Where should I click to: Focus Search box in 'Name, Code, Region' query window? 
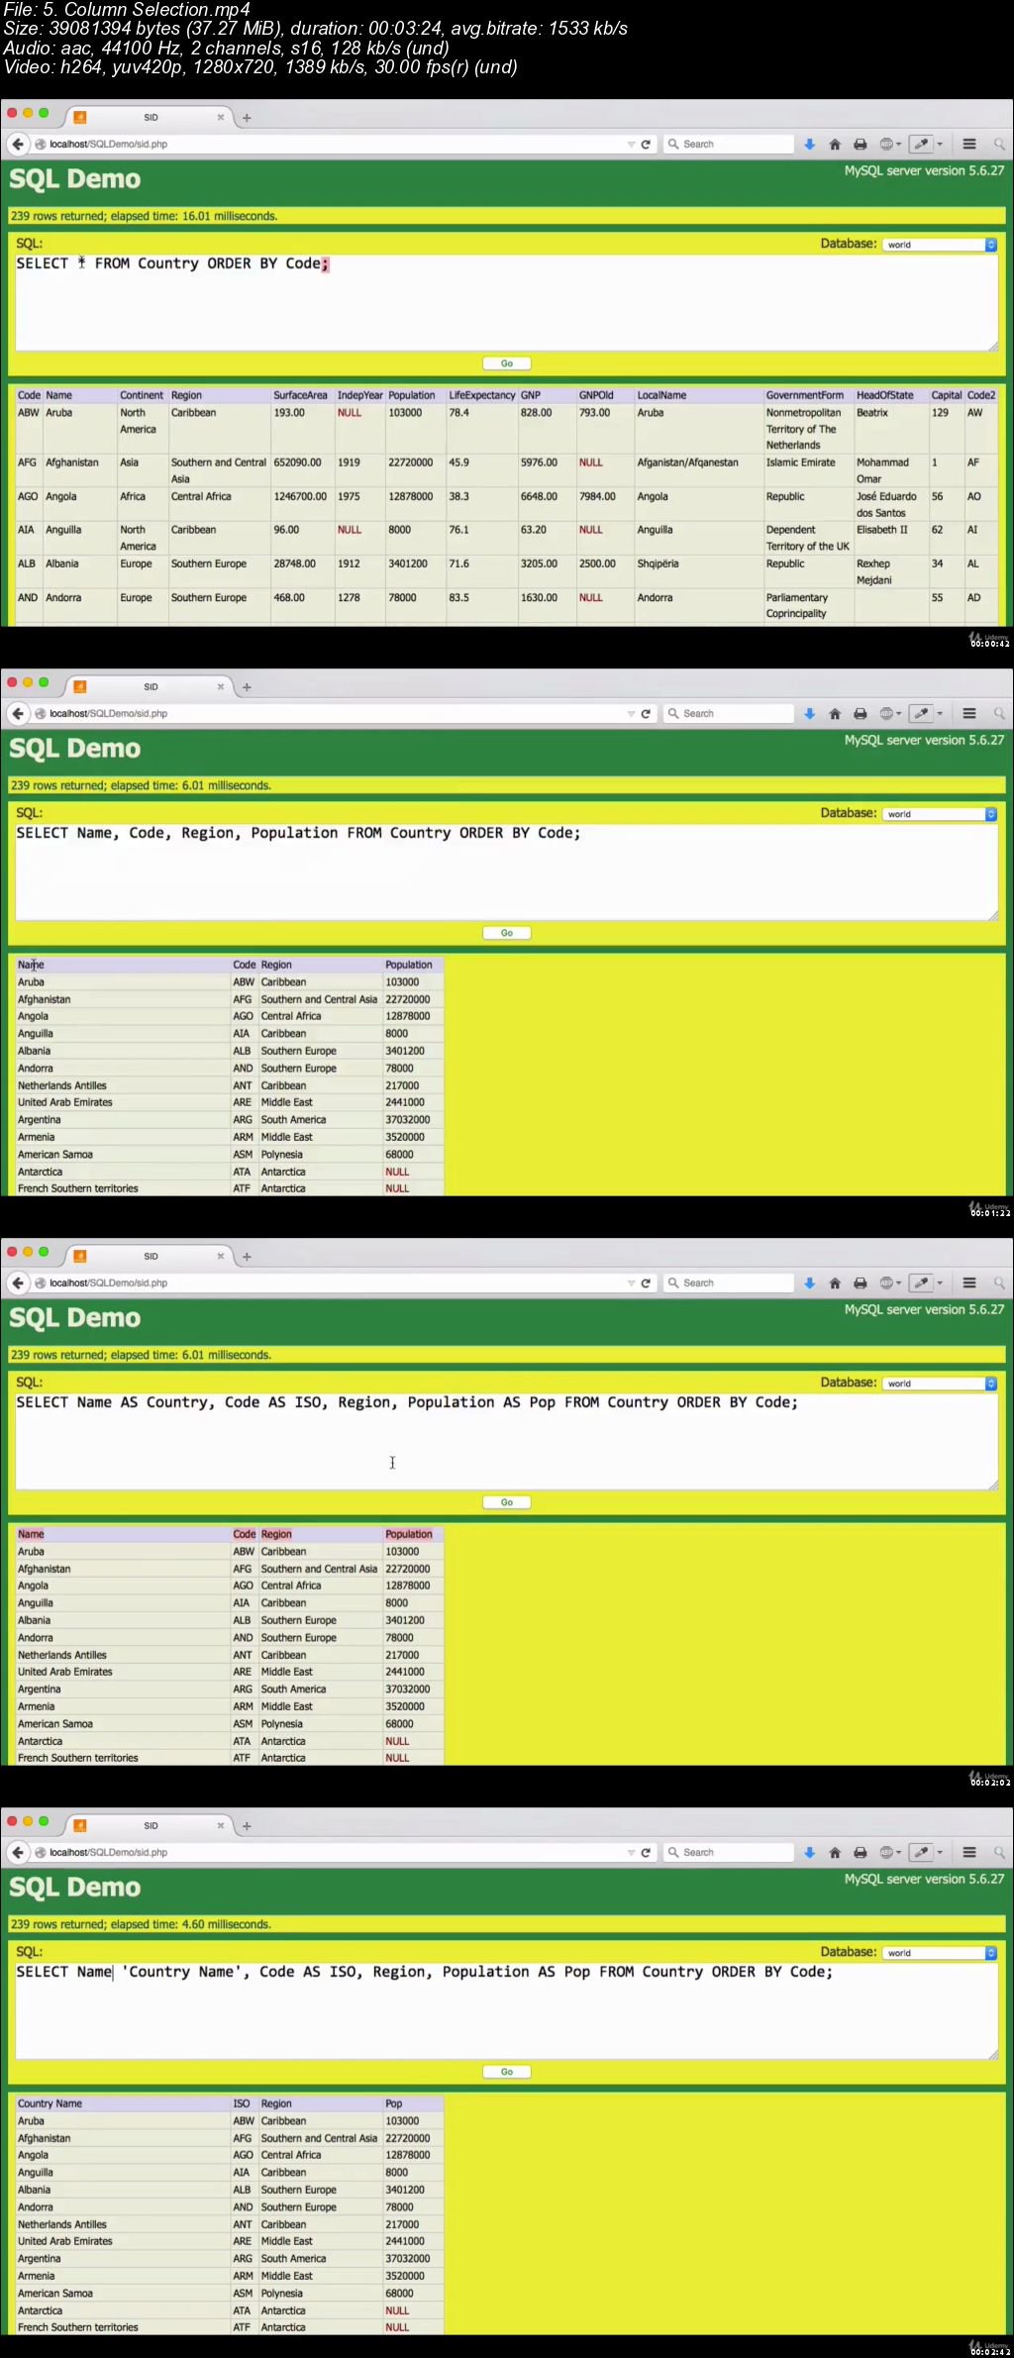729,713
